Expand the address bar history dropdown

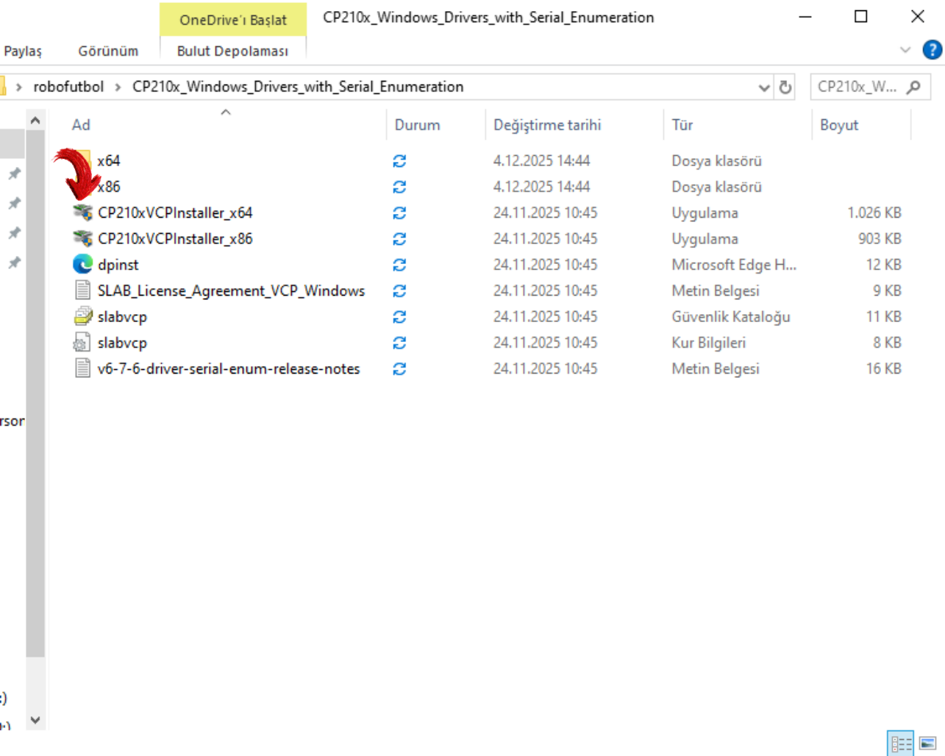click(x=764, y=88)
